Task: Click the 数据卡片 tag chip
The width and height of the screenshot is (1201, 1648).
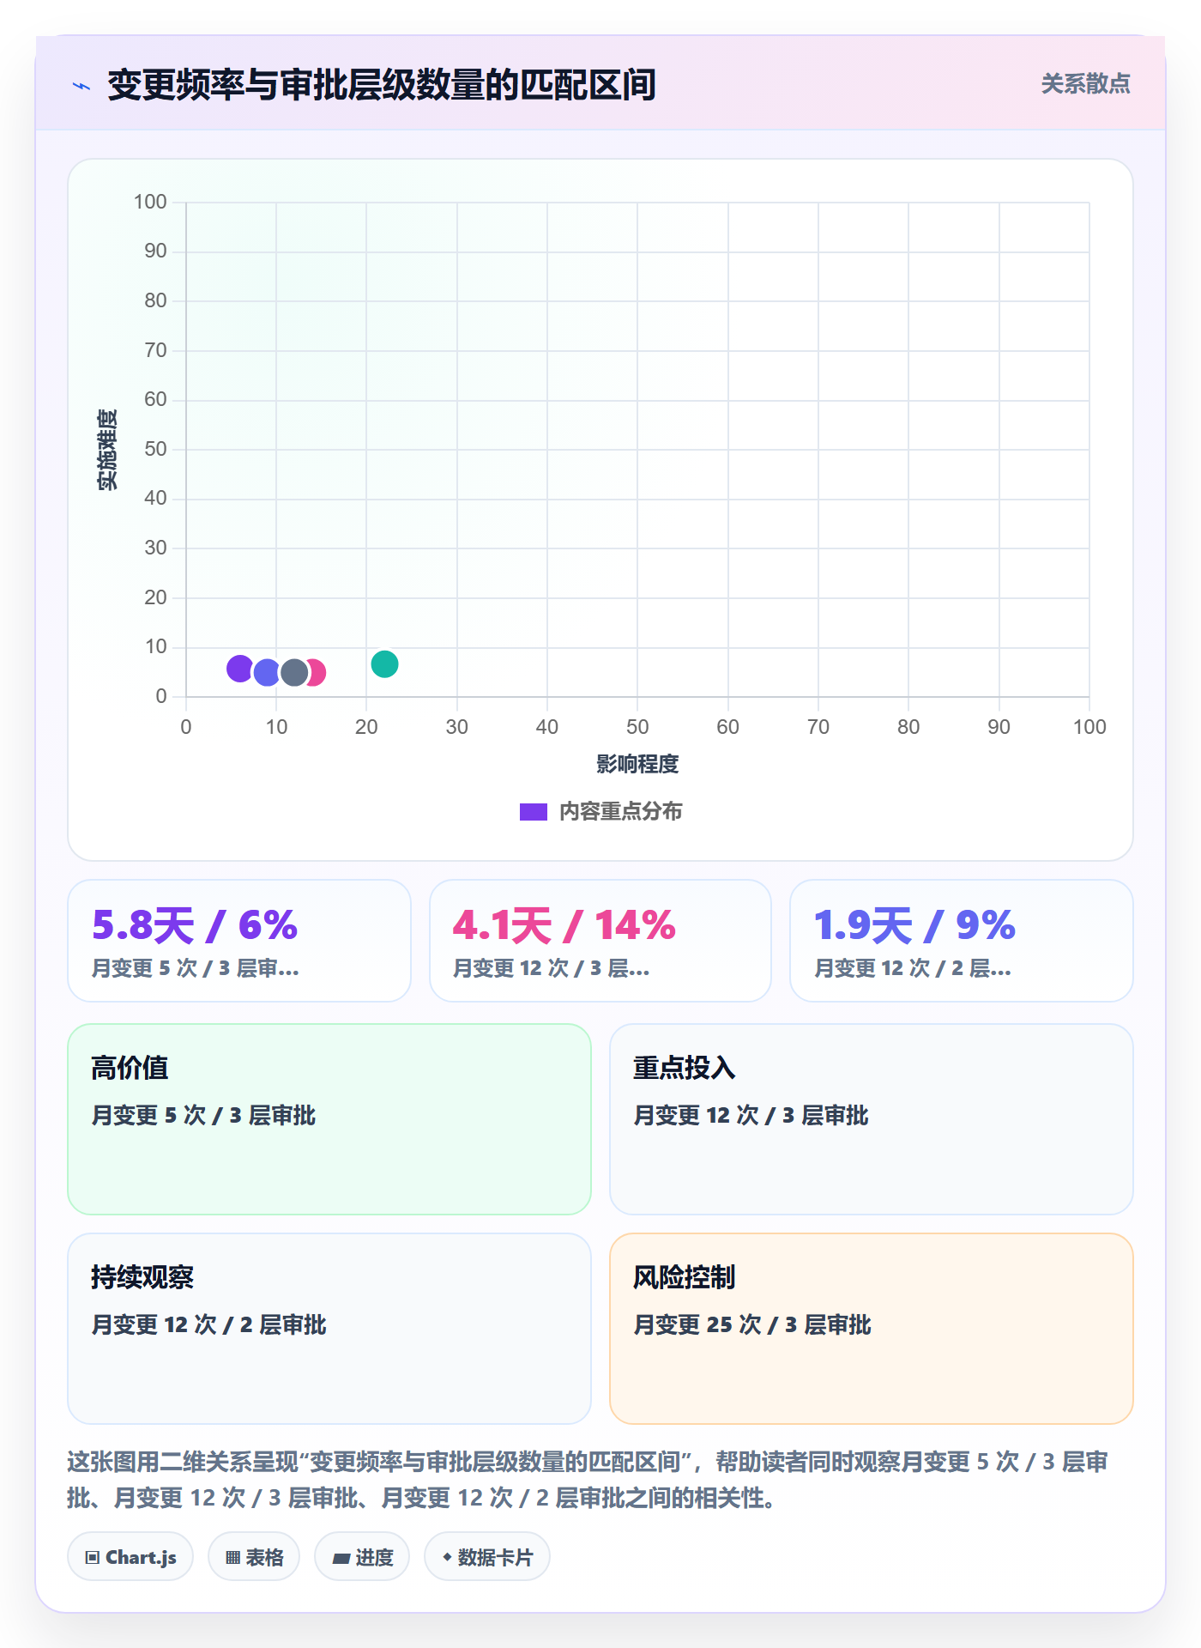Action: tap(487, 1557)
